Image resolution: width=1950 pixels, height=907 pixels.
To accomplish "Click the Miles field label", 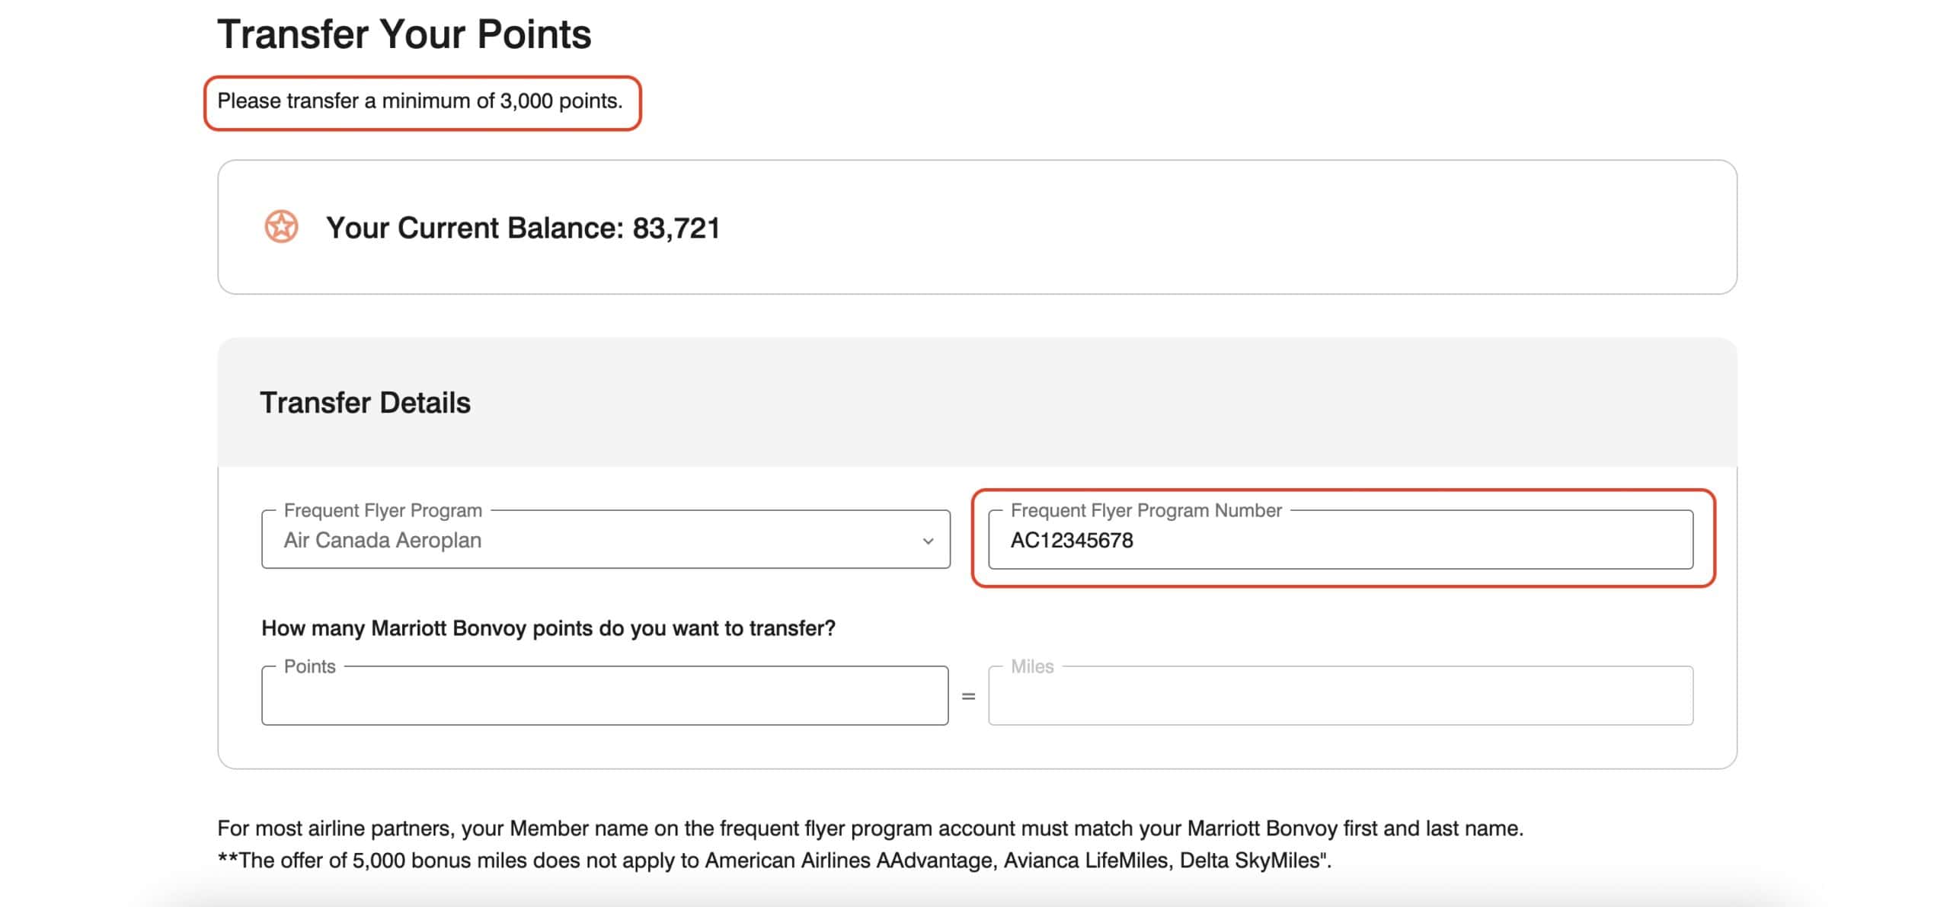I will pyautogui.click(x=1032, y=666).
